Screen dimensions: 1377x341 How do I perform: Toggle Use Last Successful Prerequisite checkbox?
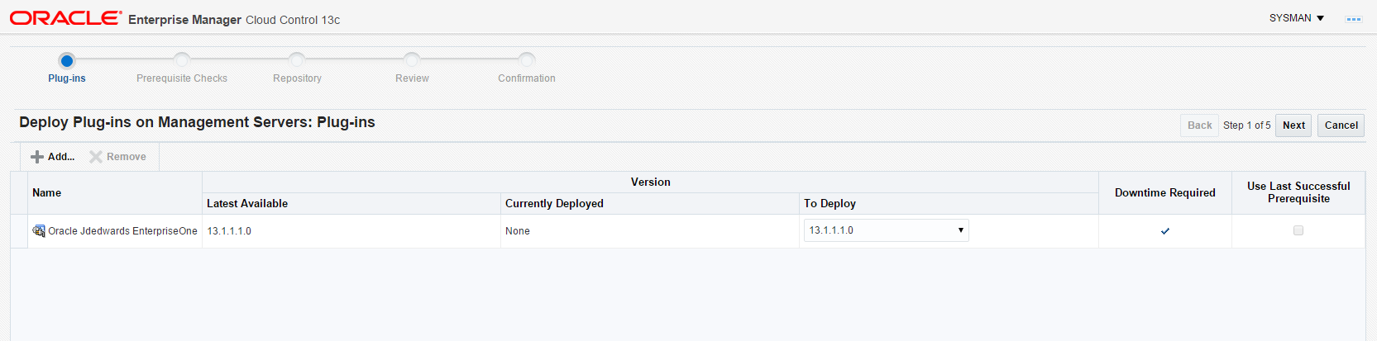pyautogui.click(x=1298, y=230)
